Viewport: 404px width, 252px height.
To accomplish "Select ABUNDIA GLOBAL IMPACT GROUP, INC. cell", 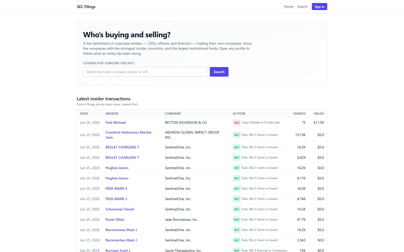I will pyautogui.click(x=192, y=135).
